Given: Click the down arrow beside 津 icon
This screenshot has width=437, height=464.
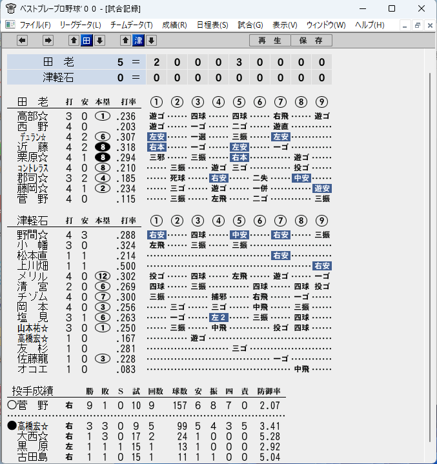Looking at the screenshot, I should tap(151, 40).
